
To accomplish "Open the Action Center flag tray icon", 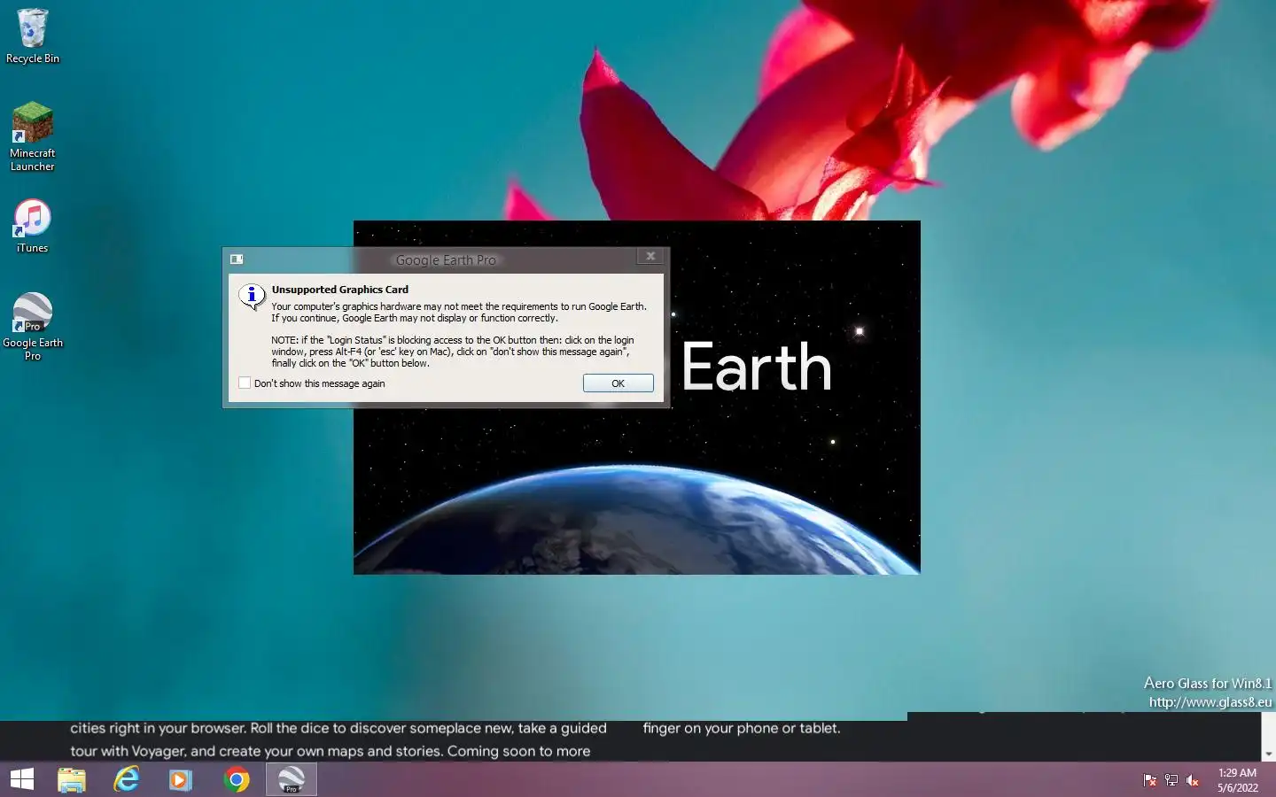I will pos(1150,780).
